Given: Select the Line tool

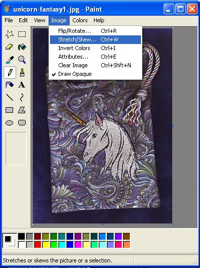Looking at the screenshot, I should [10, 98].
